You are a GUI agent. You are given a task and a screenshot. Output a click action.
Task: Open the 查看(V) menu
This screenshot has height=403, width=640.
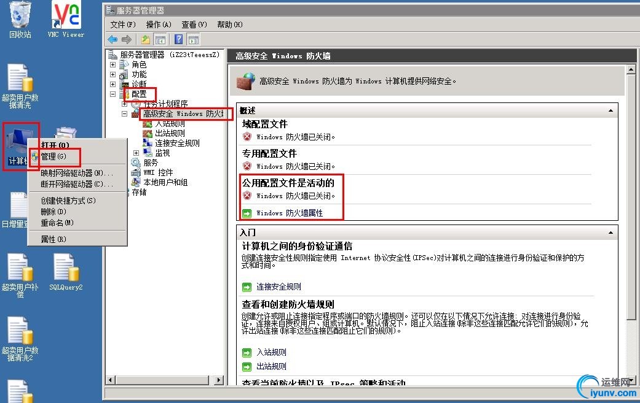click(194, 25)
